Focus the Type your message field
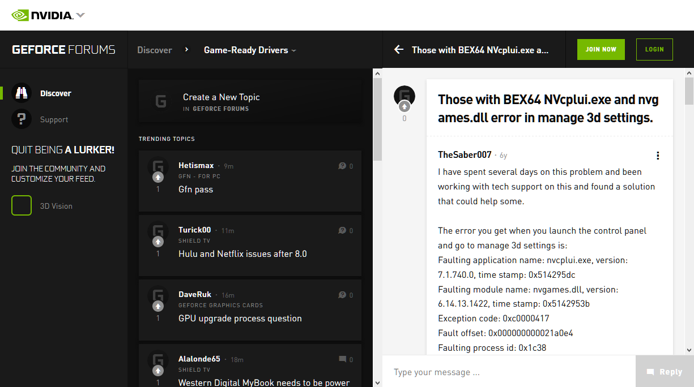The height and width of the screenshot is (387, 694). point(509,372)
